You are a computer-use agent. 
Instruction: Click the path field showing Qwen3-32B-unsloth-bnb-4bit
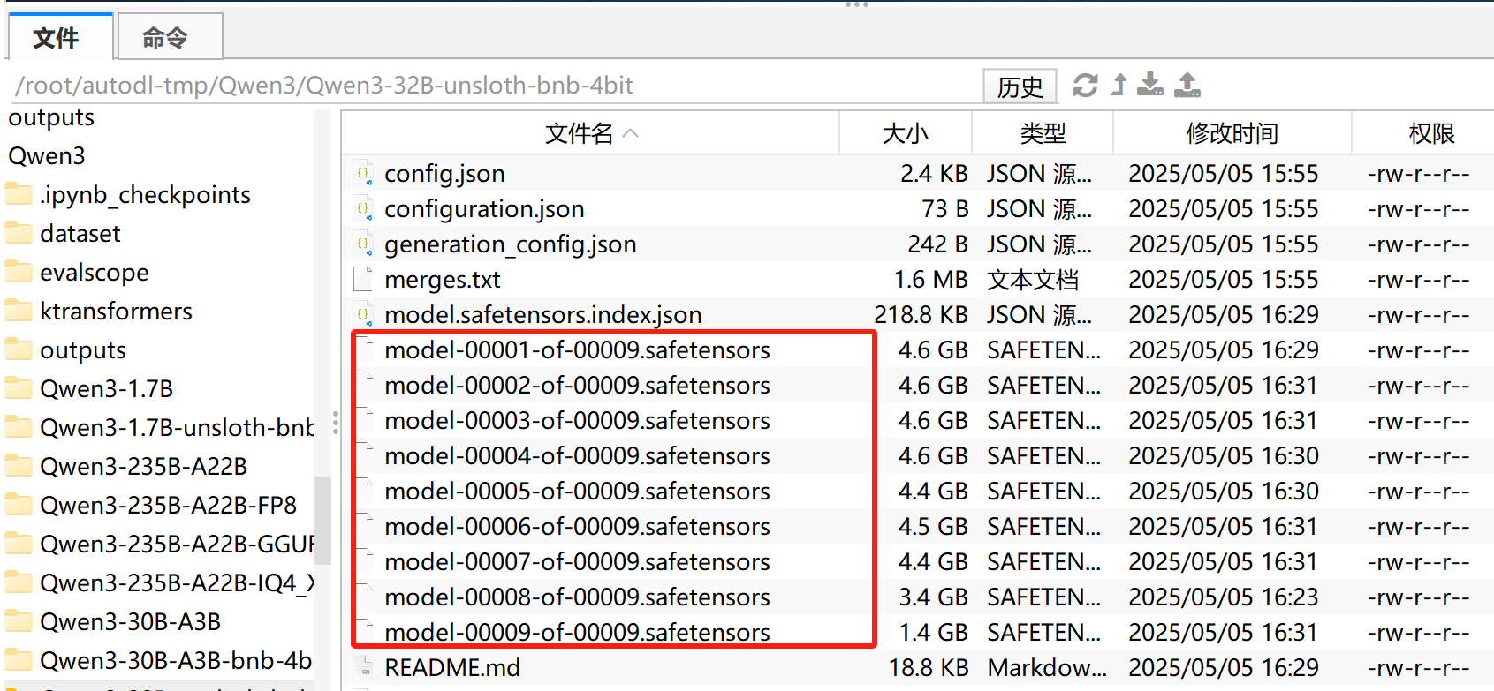coord(495,86)
